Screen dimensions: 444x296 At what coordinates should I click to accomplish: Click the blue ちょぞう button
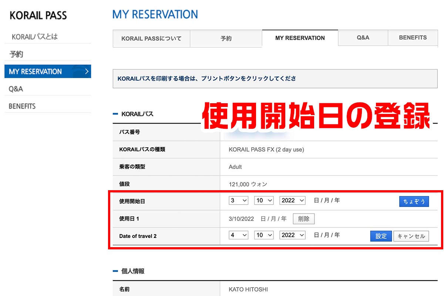point(414,201)
